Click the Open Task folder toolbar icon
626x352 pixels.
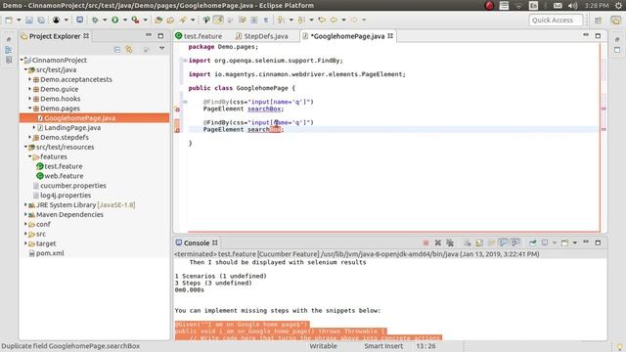pyautogui.click(x=170, y=20)
